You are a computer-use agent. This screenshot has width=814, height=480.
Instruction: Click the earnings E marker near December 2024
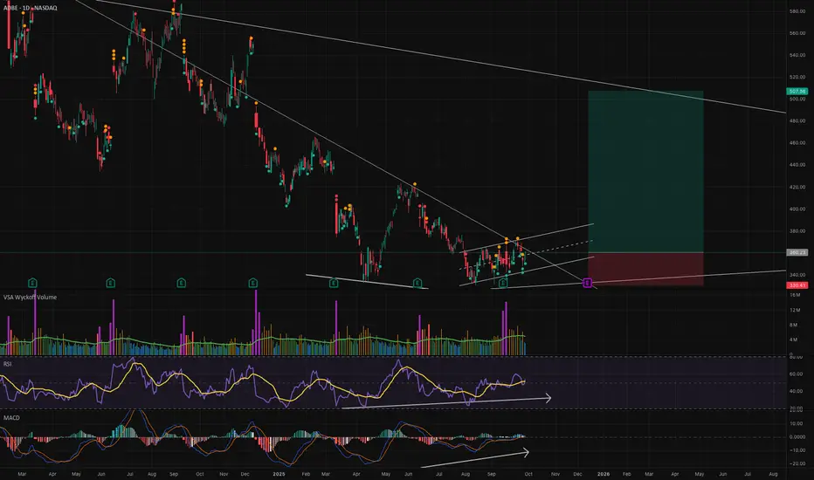coord(252,283)
